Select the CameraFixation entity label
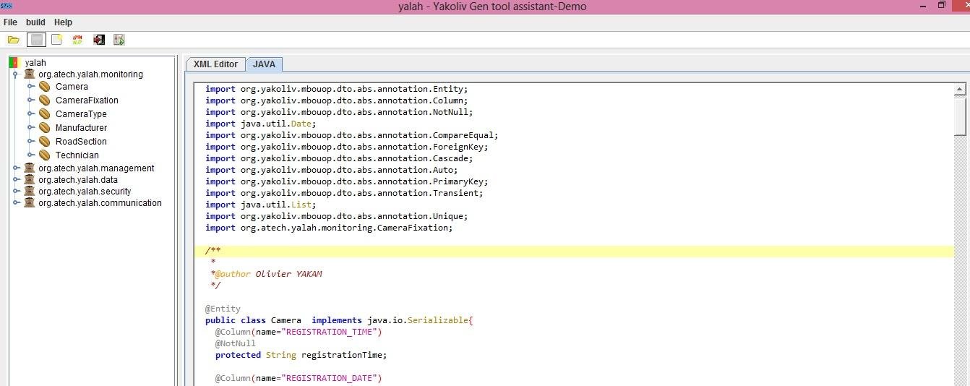The height and width of the screenshot is (386, 970). pyautogui.click(x=87, y=100)
